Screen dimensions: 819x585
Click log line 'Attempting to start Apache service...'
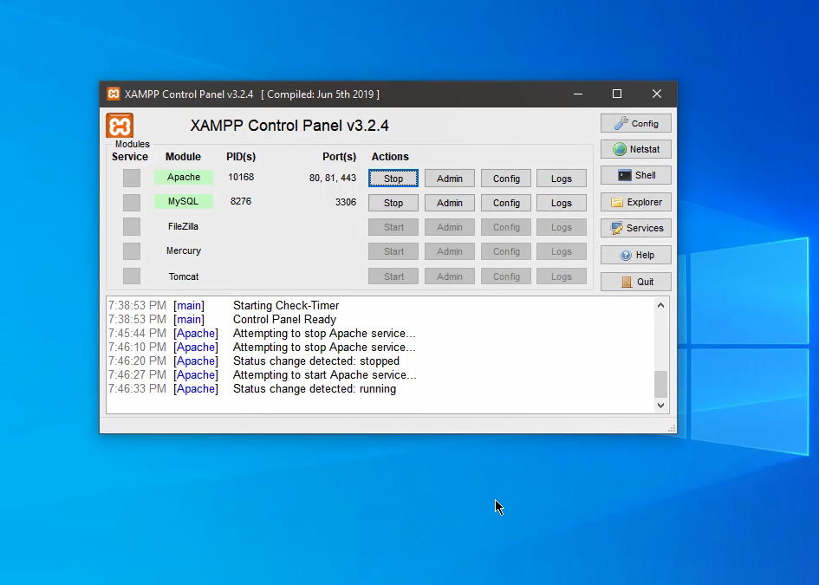coord(324,374)
